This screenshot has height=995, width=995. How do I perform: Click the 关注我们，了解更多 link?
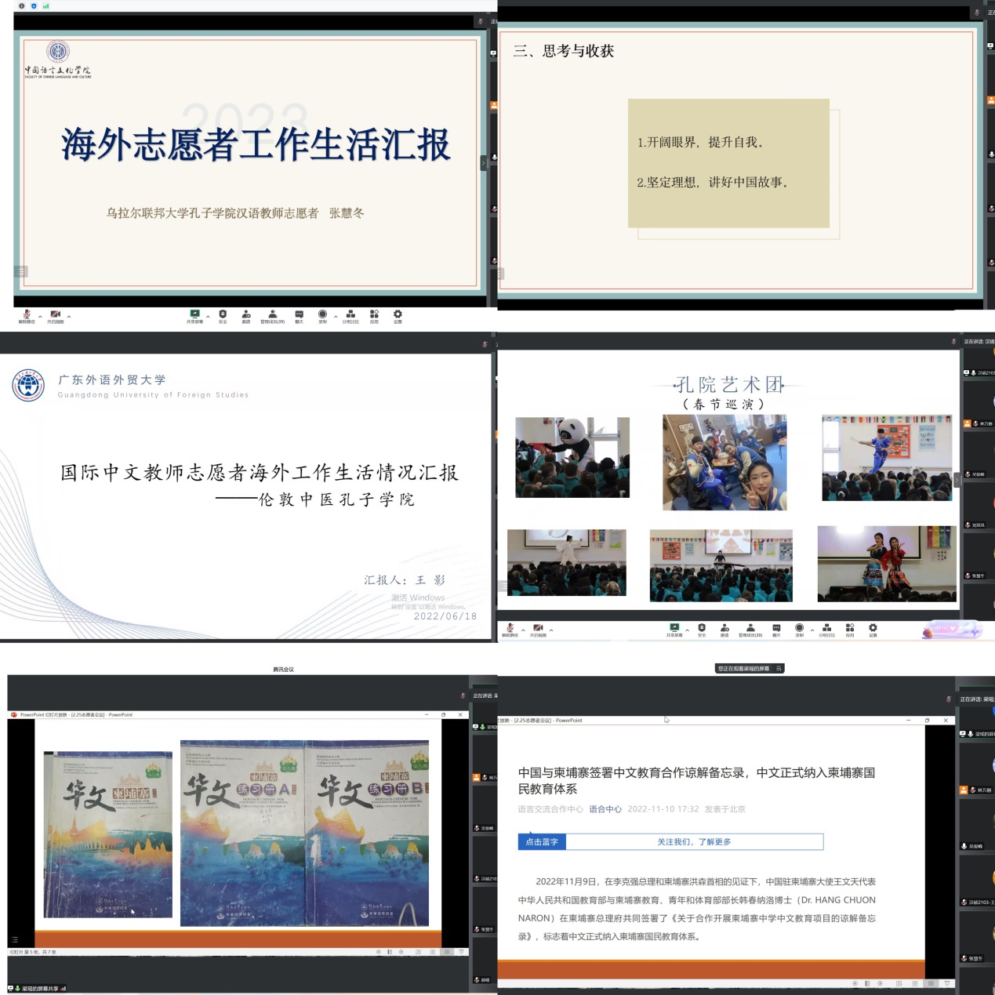point(694,842)
